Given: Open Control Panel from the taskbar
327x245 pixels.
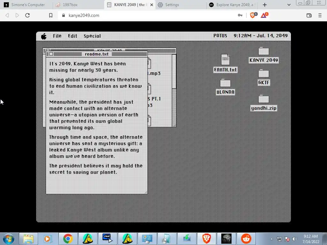Looking at the screenshot, I should [x=147, y=239].
